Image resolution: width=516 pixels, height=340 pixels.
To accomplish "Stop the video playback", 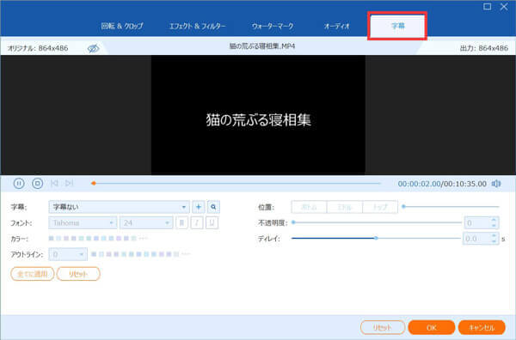I will pos(38,183).
